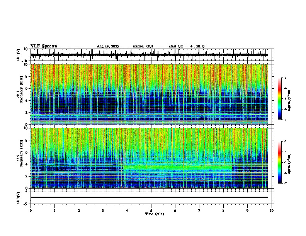Screen dimensions: 306x236
Task: Click time axis tick label "1"
Action: pyautogui.click(x=54, y=211)
